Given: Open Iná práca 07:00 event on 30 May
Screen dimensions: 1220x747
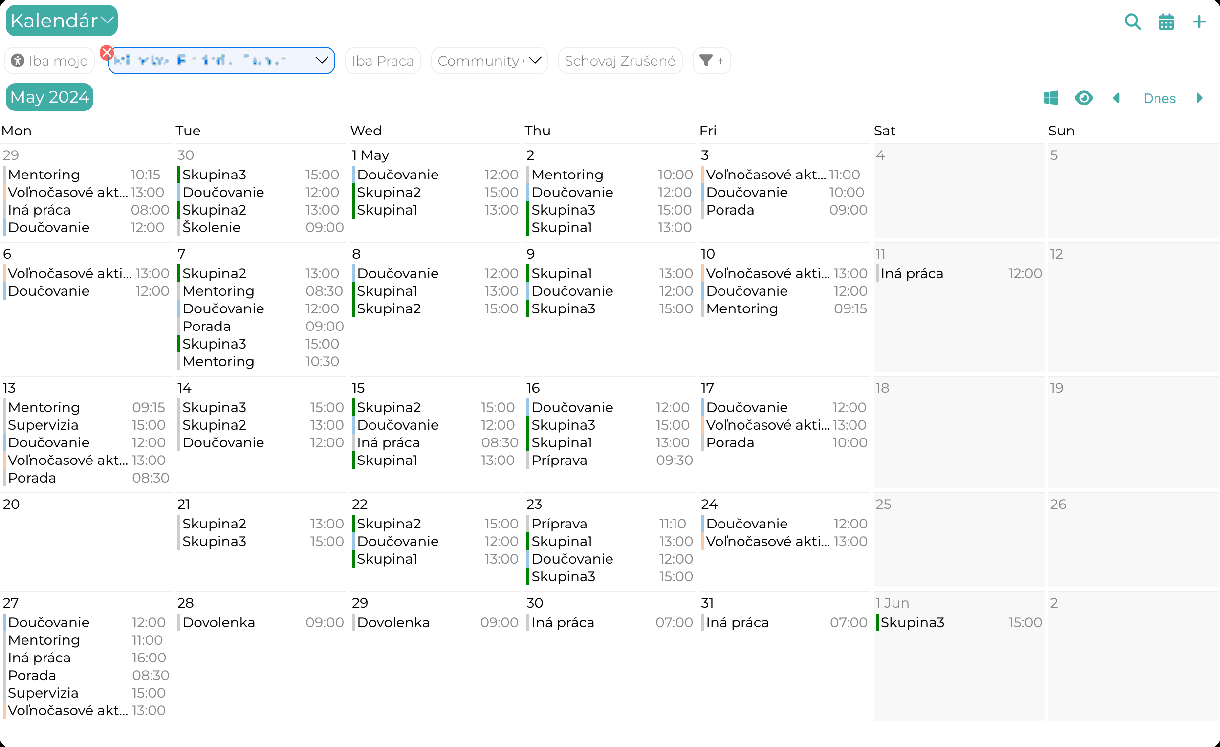Looking at the screenshot, I should tap(610, 623).
